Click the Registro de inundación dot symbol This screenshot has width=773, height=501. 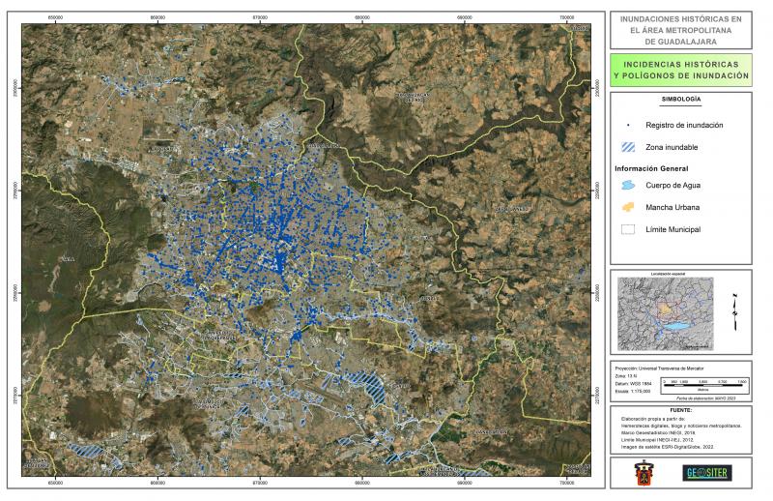coord(628,126)
